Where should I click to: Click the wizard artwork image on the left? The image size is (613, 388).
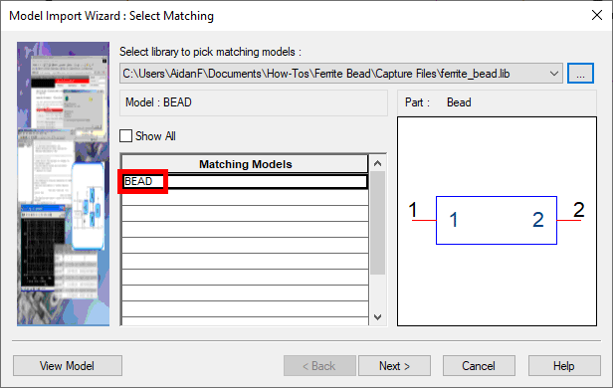63,184
